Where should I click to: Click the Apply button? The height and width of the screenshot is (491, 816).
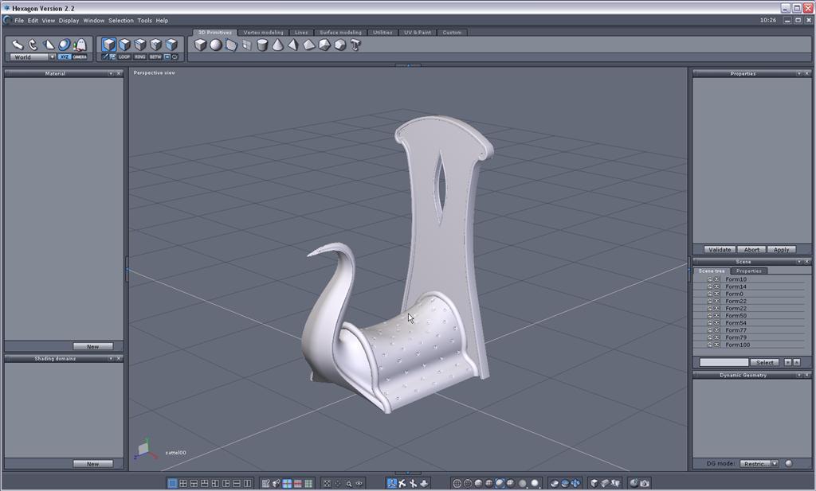(781, 249)
